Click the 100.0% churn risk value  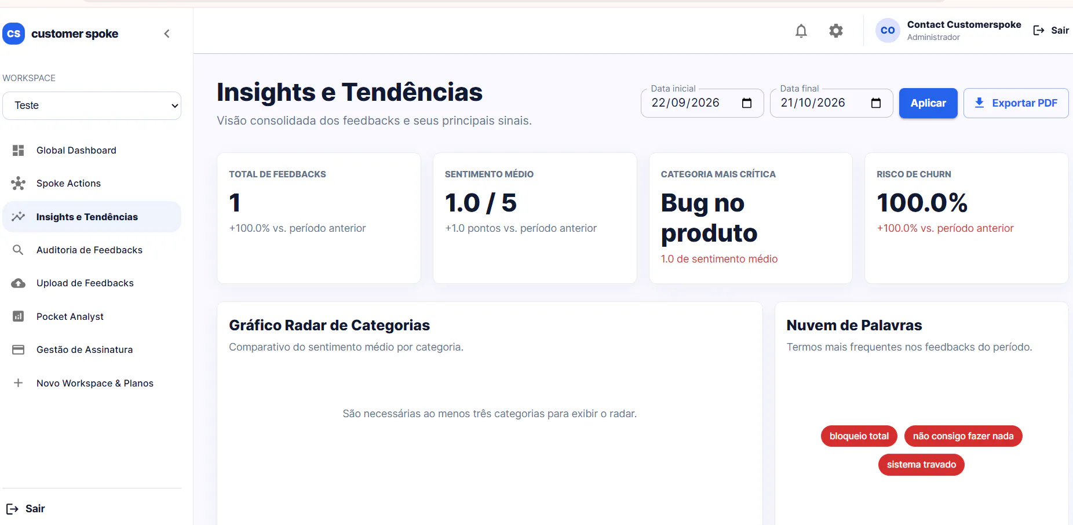922,203
